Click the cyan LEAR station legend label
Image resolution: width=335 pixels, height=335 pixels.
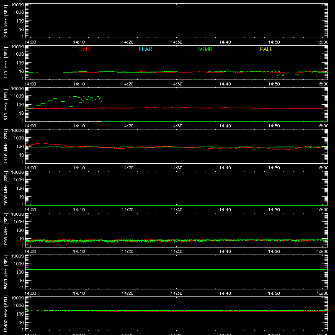[x=145, y=49]
